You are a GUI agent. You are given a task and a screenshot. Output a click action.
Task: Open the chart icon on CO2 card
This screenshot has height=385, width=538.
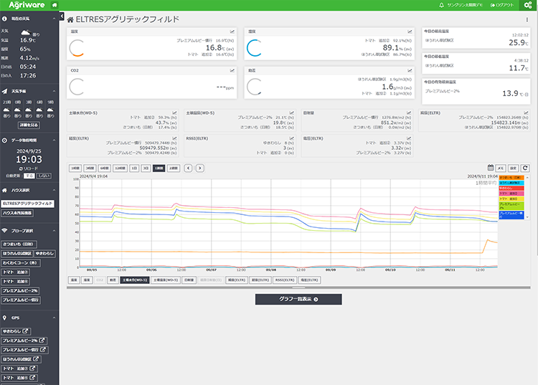click(x=232, y=70)
